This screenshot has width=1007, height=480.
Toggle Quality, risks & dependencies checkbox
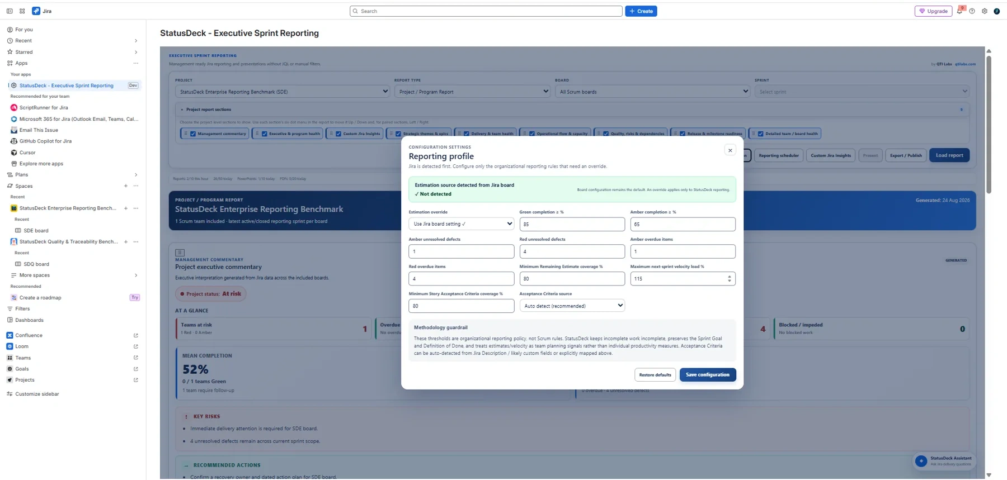606,134
